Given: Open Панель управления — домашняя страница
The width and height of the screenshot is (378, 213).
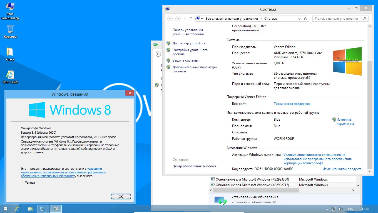Looking at the screenshot, I should (x=190, y=32).
